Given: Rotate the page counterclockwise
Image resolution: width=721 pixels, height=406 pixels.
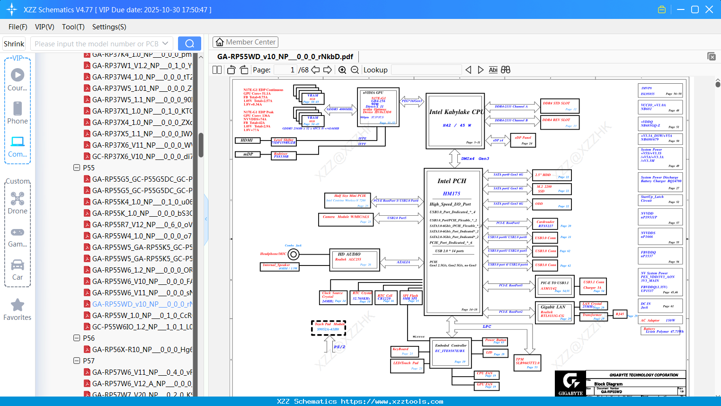Looking at the screenshot, I should pos(231,70).
